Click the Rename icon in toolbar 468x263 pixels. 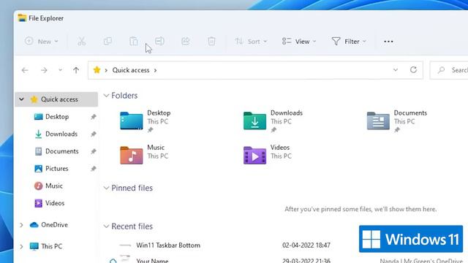[159, 41]
